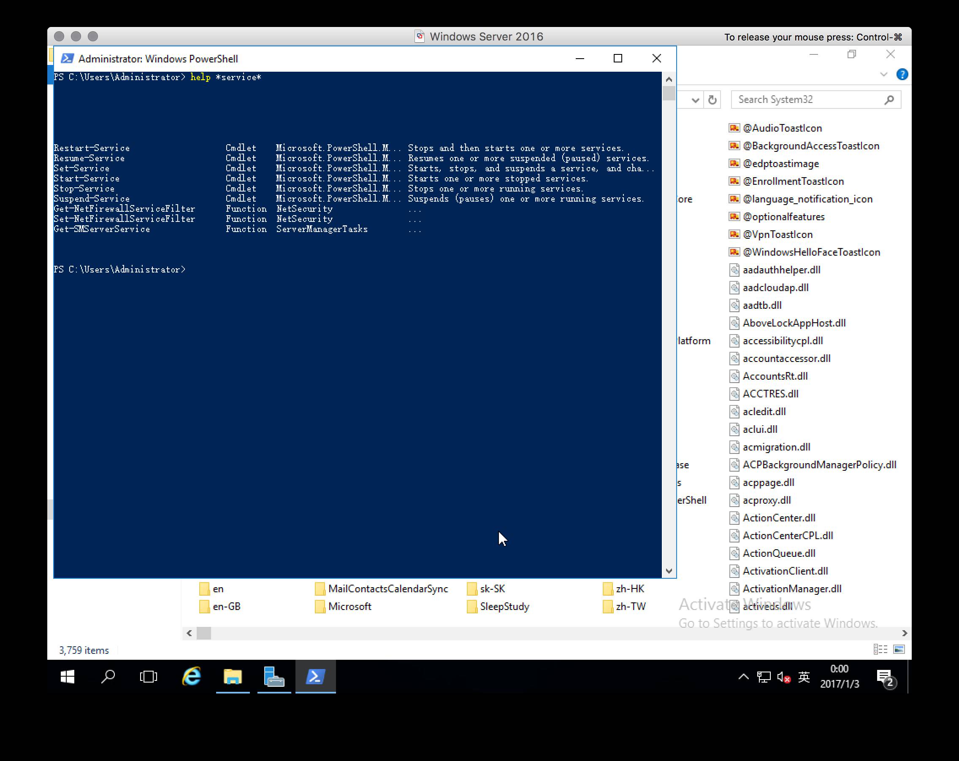Select the aadauthhelper.dll file
Viewport: 959px width, 761px height.
[x=775, y=270]
